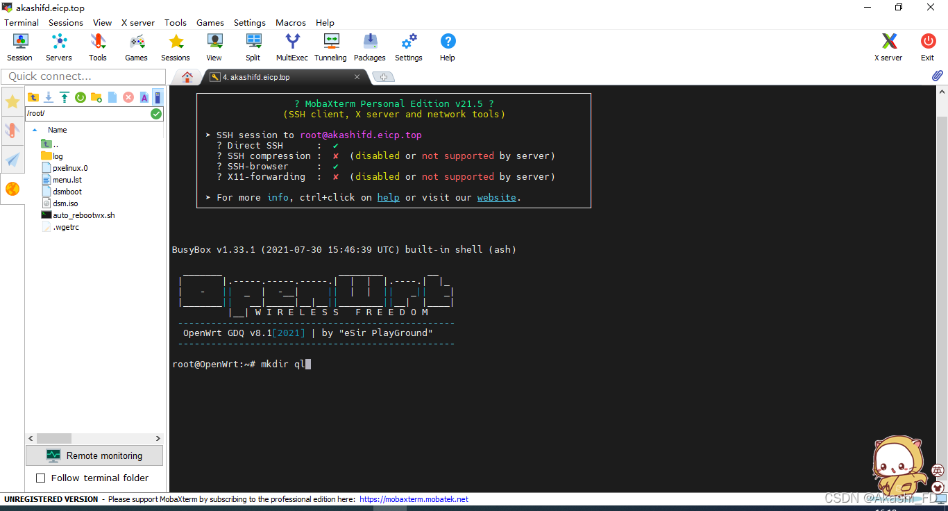The width and height of the screenshot is (948, 511).
Task: Open the log folder in the SFTP panel
Action: point(53,156)
